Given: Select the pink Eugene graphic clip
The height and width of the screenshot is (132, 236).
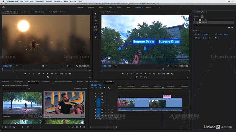Looking at the screenshot, I should click(167, 96).
